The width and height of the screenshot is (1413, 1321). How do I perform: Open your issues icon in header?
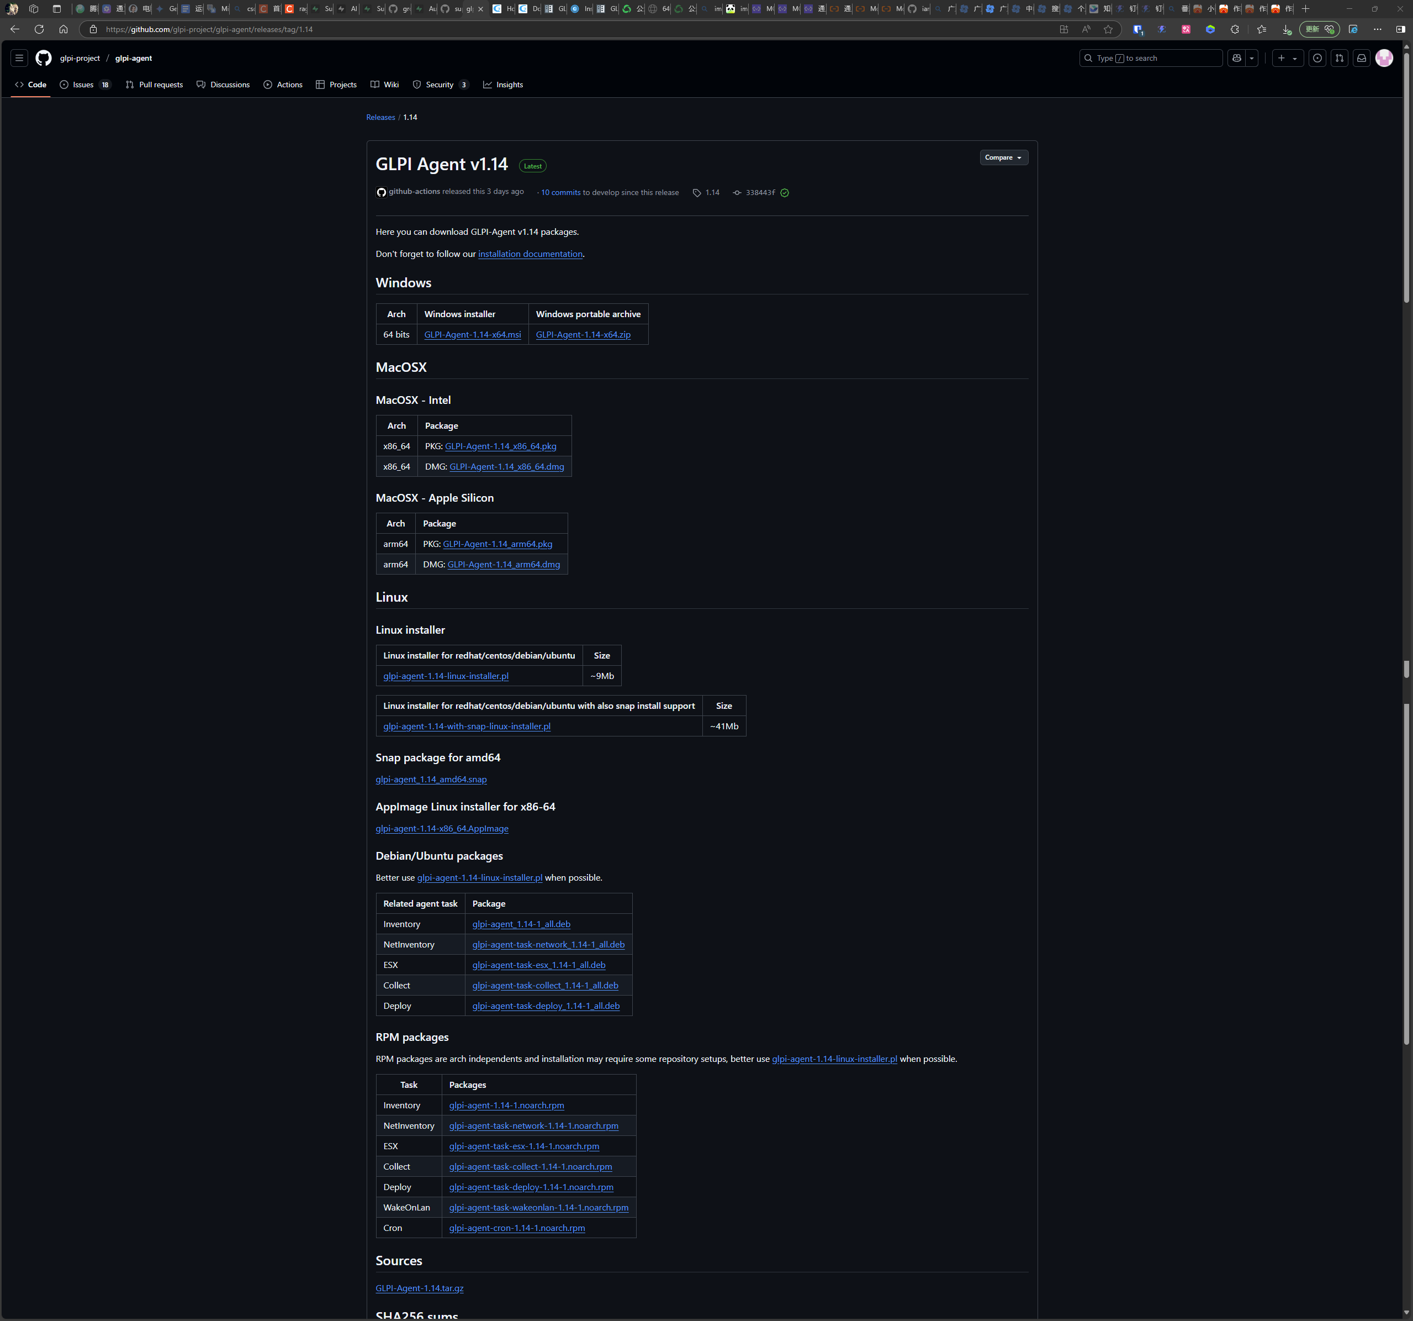pyautogui.click(x=1317, y=59)
